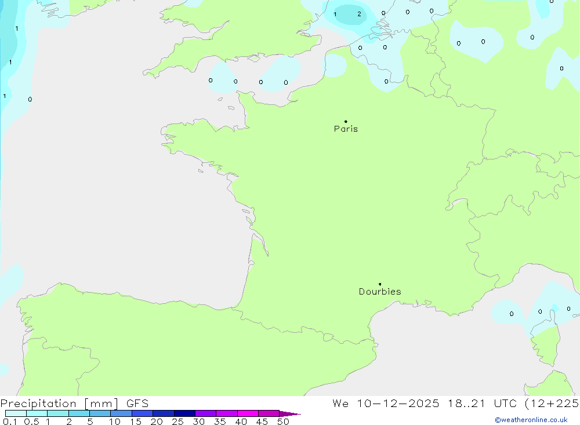Click the GFS model label
Viewport: 580px width, 425px height.
136,404
